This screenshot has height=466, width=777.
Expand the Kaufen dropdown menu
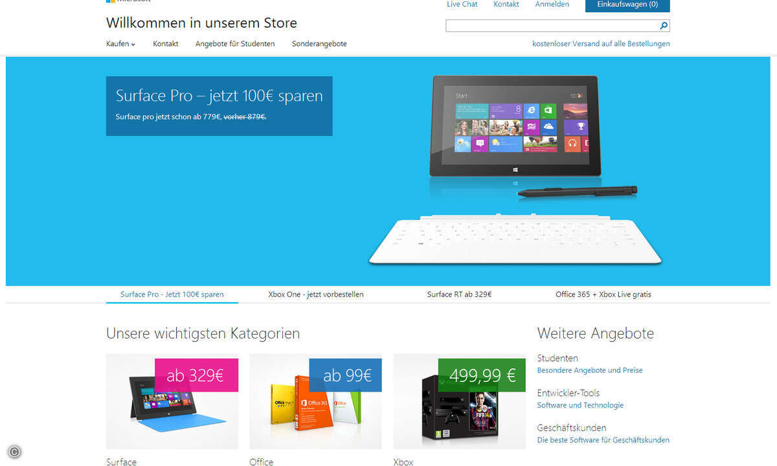coord(120,44)
